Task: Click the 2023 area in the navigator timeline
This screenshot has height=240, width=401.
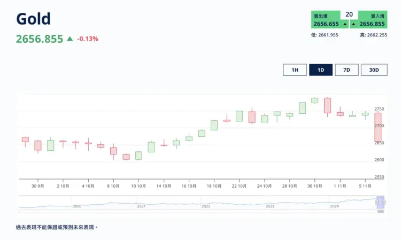Action: pyautogui.click(x=269, y=206)
